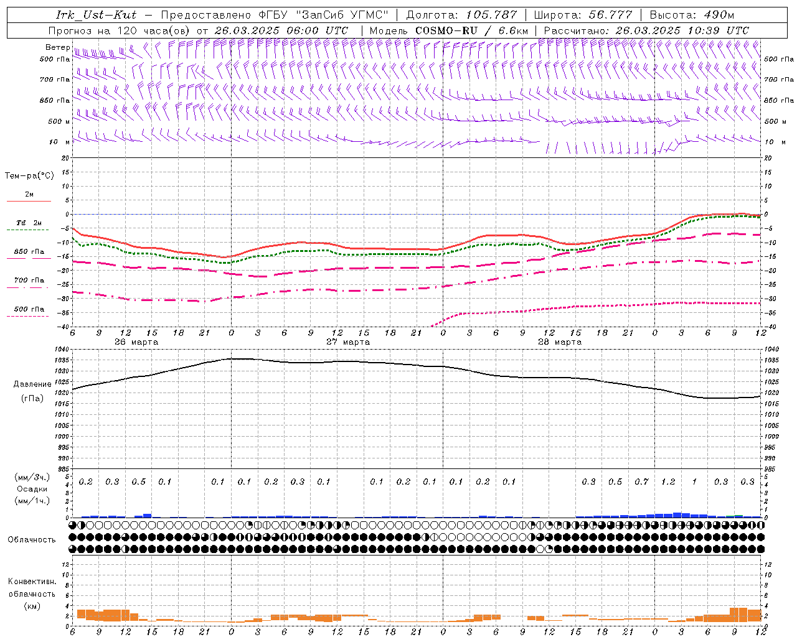This screenshot has width=797, height=637.
Task: Click "Прогноз на 120 часа(ов)" forecast text
Action: click(120, 30)
